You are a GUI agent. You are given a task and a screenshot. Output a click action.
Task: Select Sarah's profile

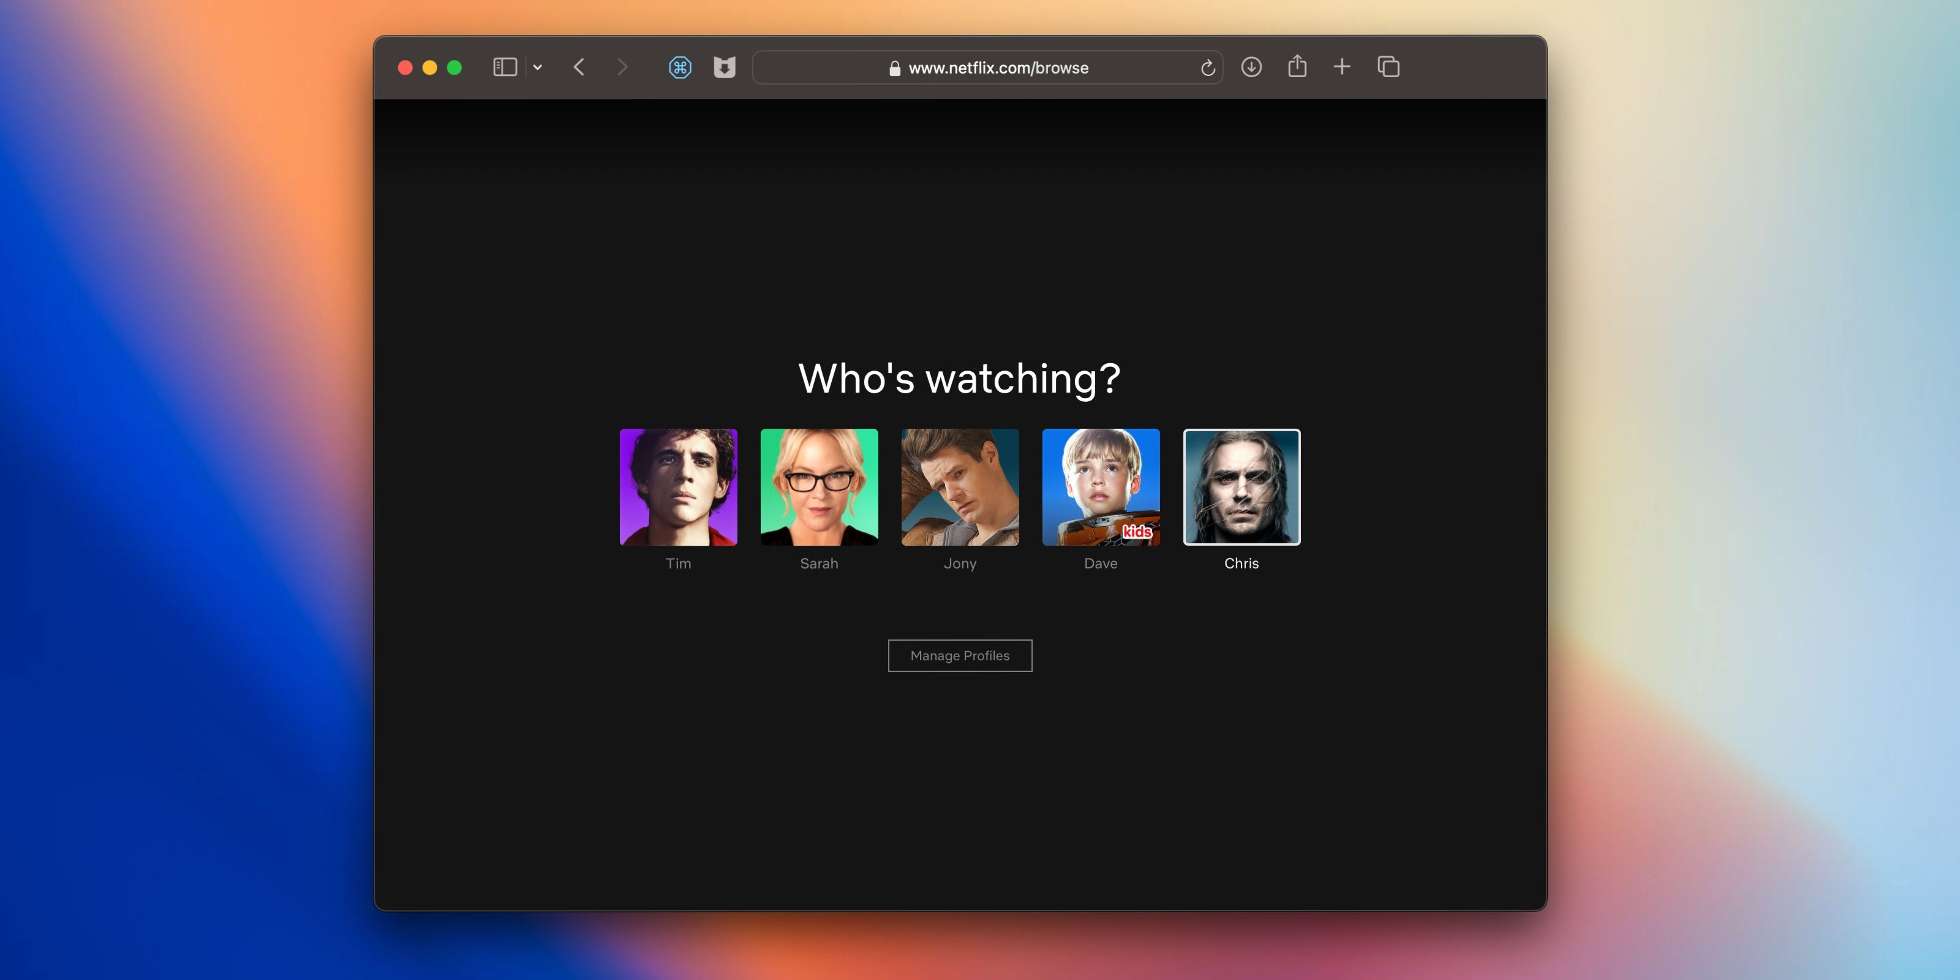pyautogui.click(x=819, y=487)
